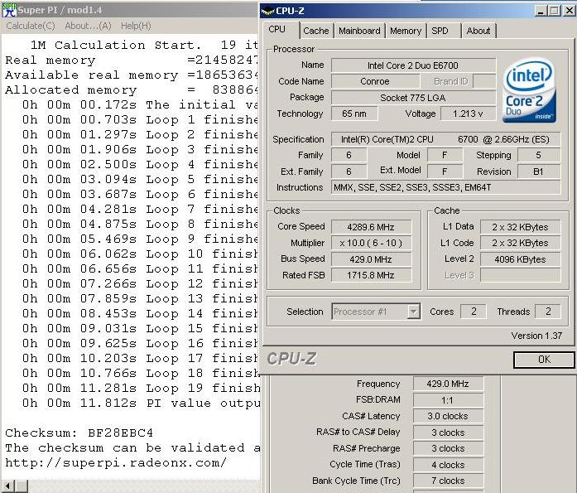Click the Revision value B1
The height and width of the screenshot is (493, 577).
(539, 172)
